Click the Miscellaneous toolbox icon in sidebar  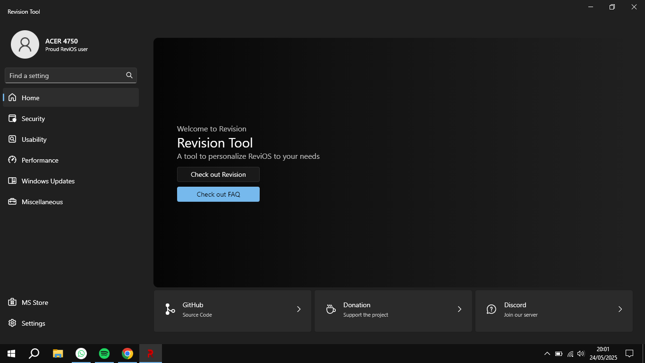12,201
